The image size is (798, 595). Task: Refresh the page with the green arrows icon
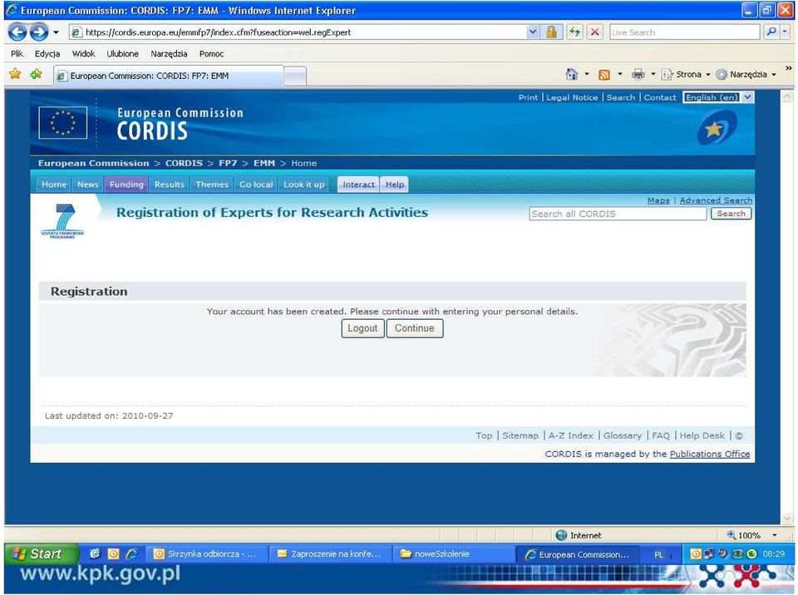coord(574,32)
